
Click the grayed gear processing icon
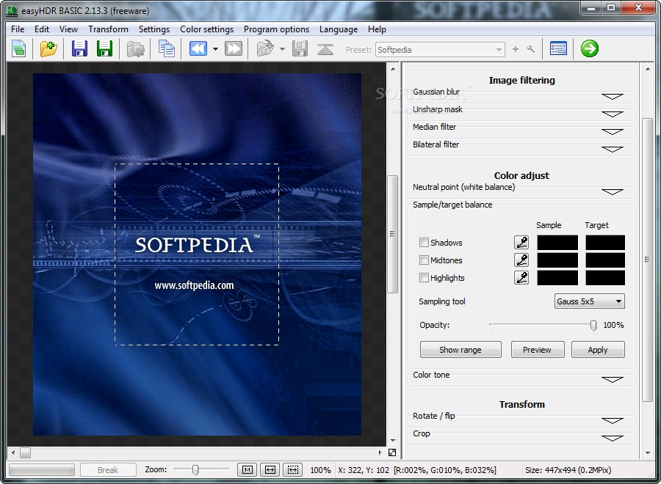pos(136,49)
